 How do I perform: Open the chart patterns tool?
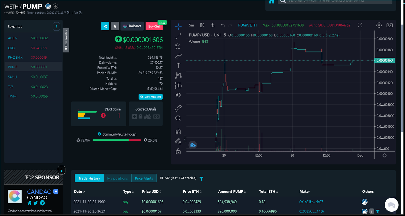coord(179,75)
